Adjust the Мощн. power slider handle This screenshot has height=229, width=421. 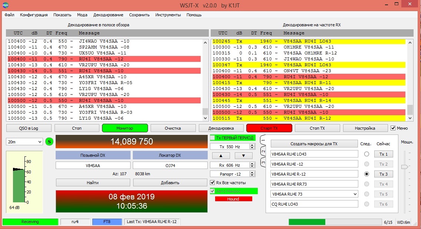pyautogui.click(x=404, y=167)
